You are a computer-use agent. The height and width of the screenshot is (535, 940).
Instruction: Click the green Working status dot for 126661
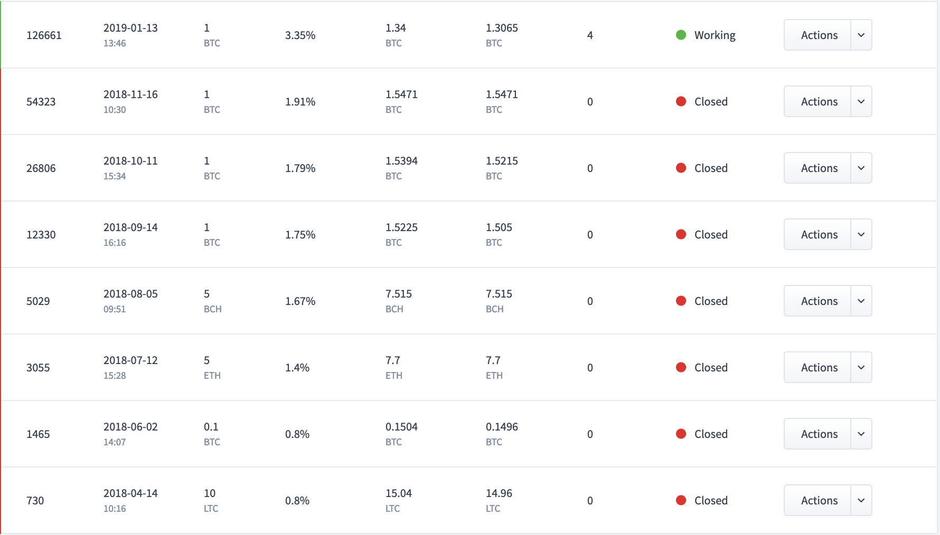[681, 35]
